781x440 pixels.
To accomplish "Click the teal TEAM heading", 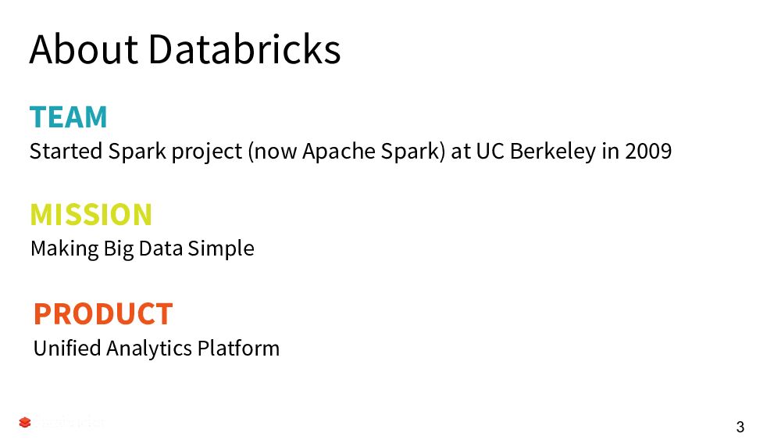I will coord(69,117).
